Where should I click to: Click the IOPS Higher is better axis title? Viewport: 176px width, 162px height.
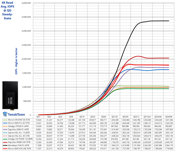click(16, 61)
